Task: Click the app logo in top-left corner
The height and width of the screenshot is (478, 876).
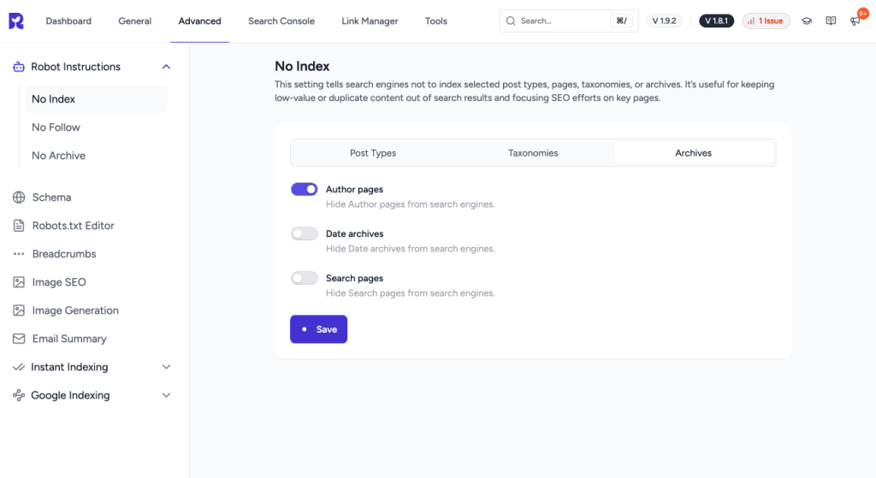Action: click(x=16, y=21)
